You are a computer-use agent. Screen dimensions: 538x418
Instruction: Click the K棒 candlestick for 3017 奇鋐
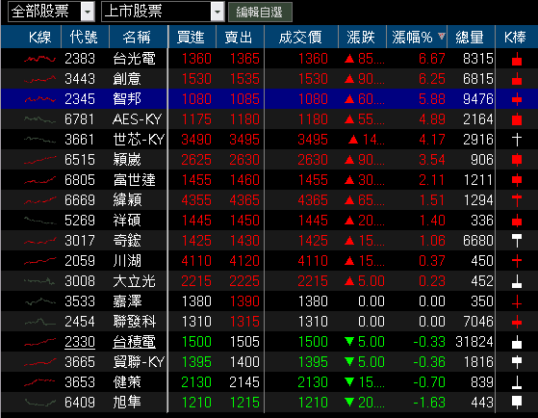click(x=517, y=241)
